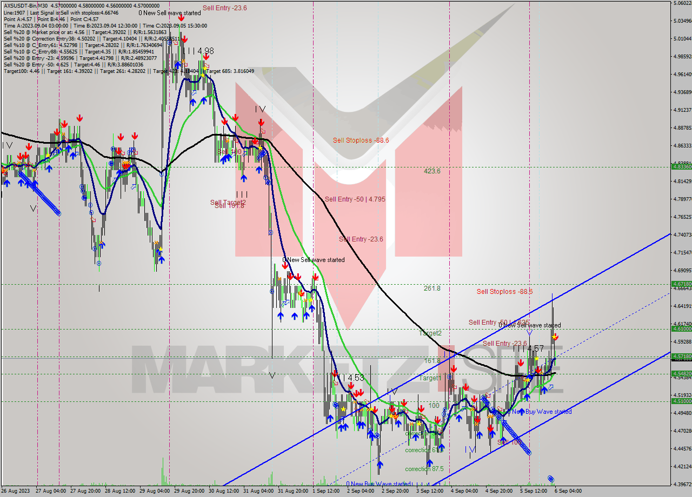
Task: Click the 'Sell Entry -50 | 4.795' label
Action: point(355,199)
